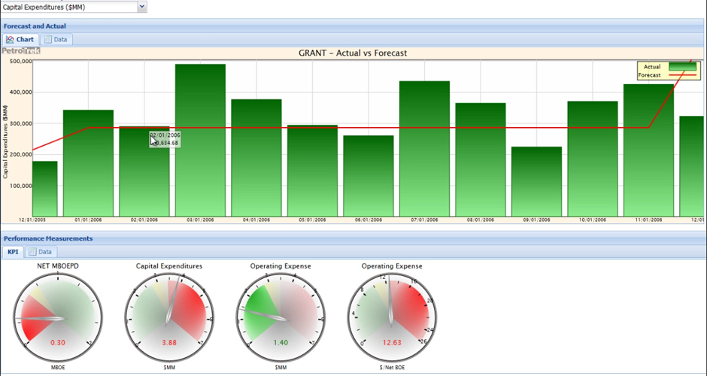Open the Capital Expenditures ($MM) dropdown arrow
Image resolution: width=707 pixels, height=376 pixels.
[x=142, y=6]
